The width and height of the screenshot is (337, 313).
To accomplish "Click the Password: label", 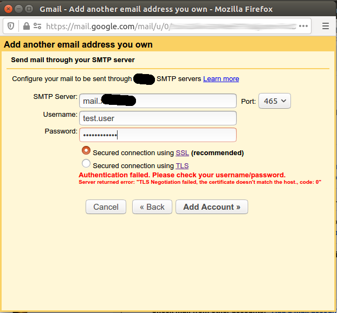I will tap(61, 131).
